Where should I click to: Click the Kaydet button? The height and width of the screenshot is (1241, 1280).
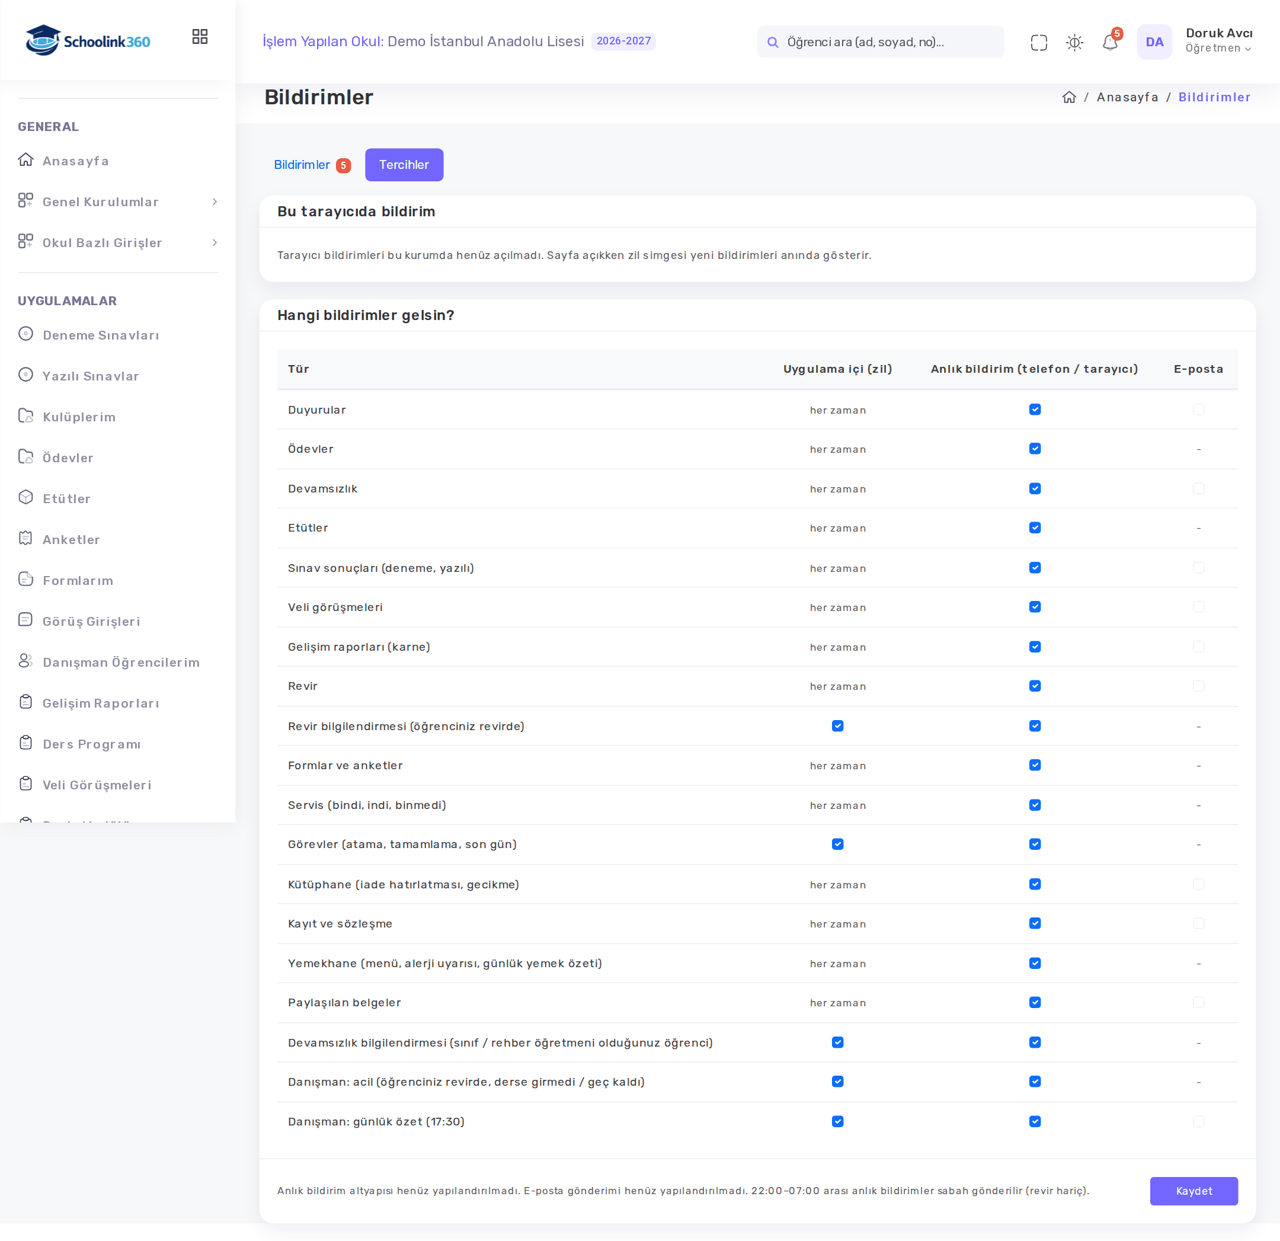tap(1194, 1191)
